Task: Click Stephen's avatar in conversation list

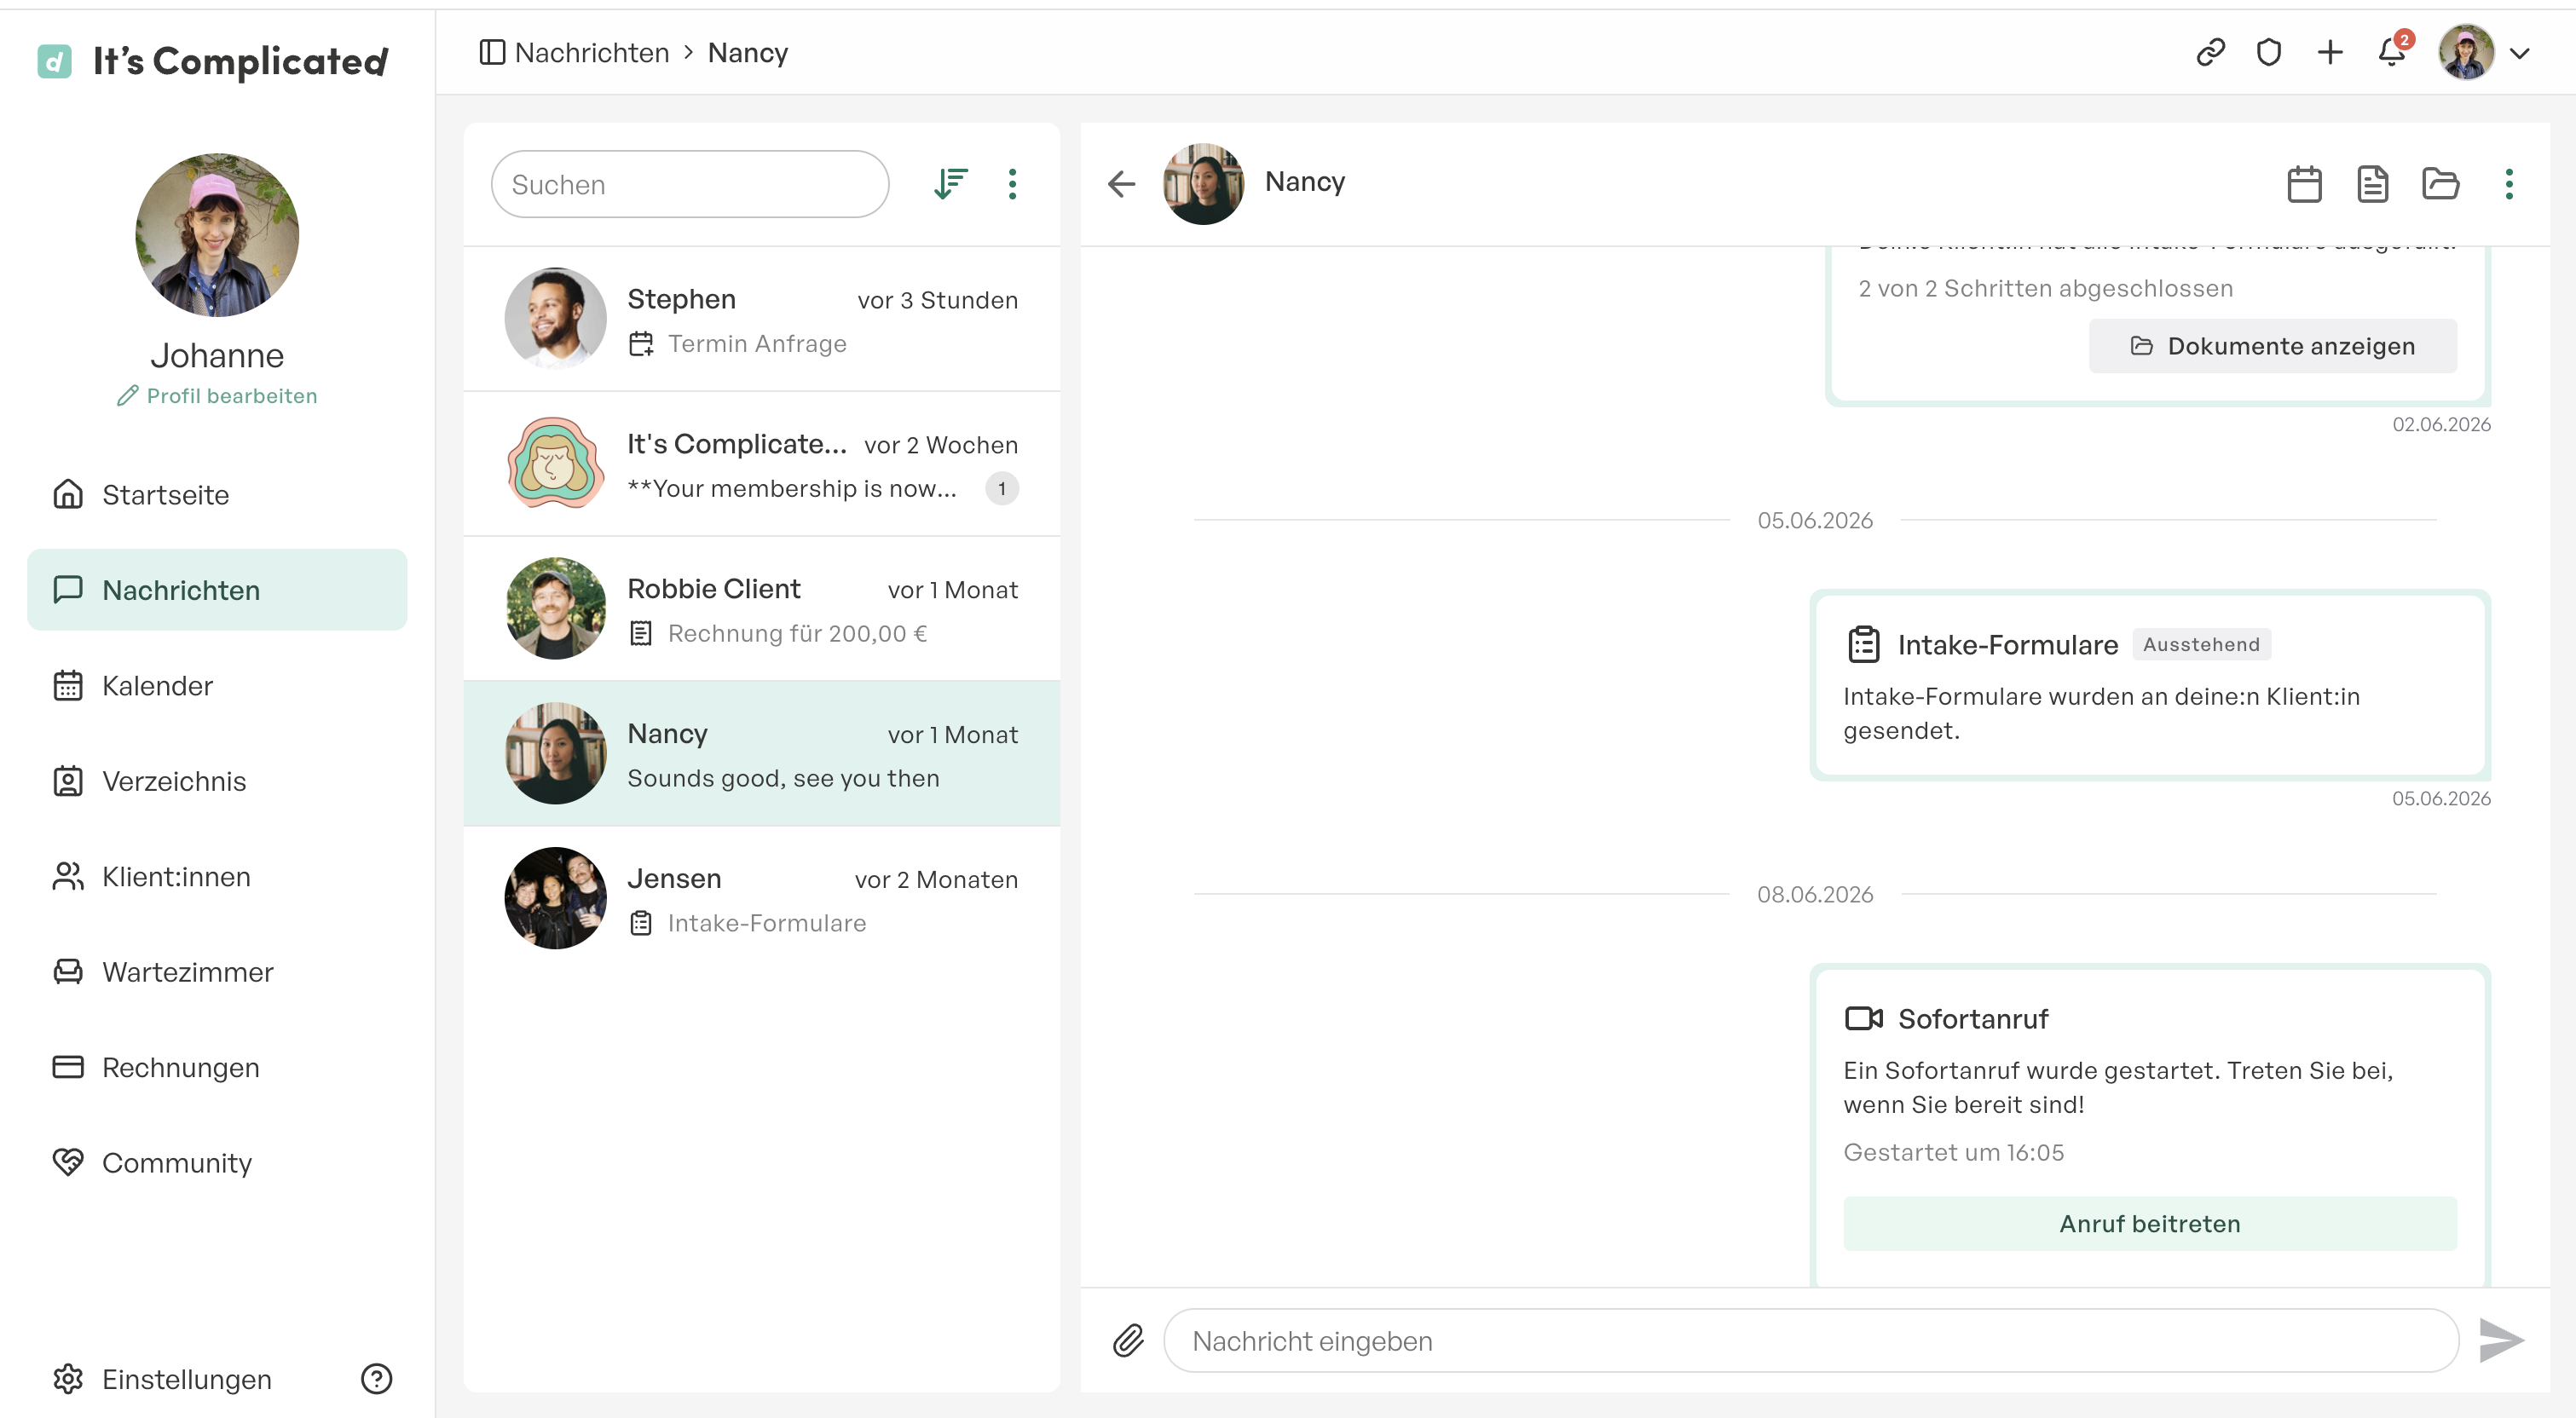Action: [x=556, y=319]
